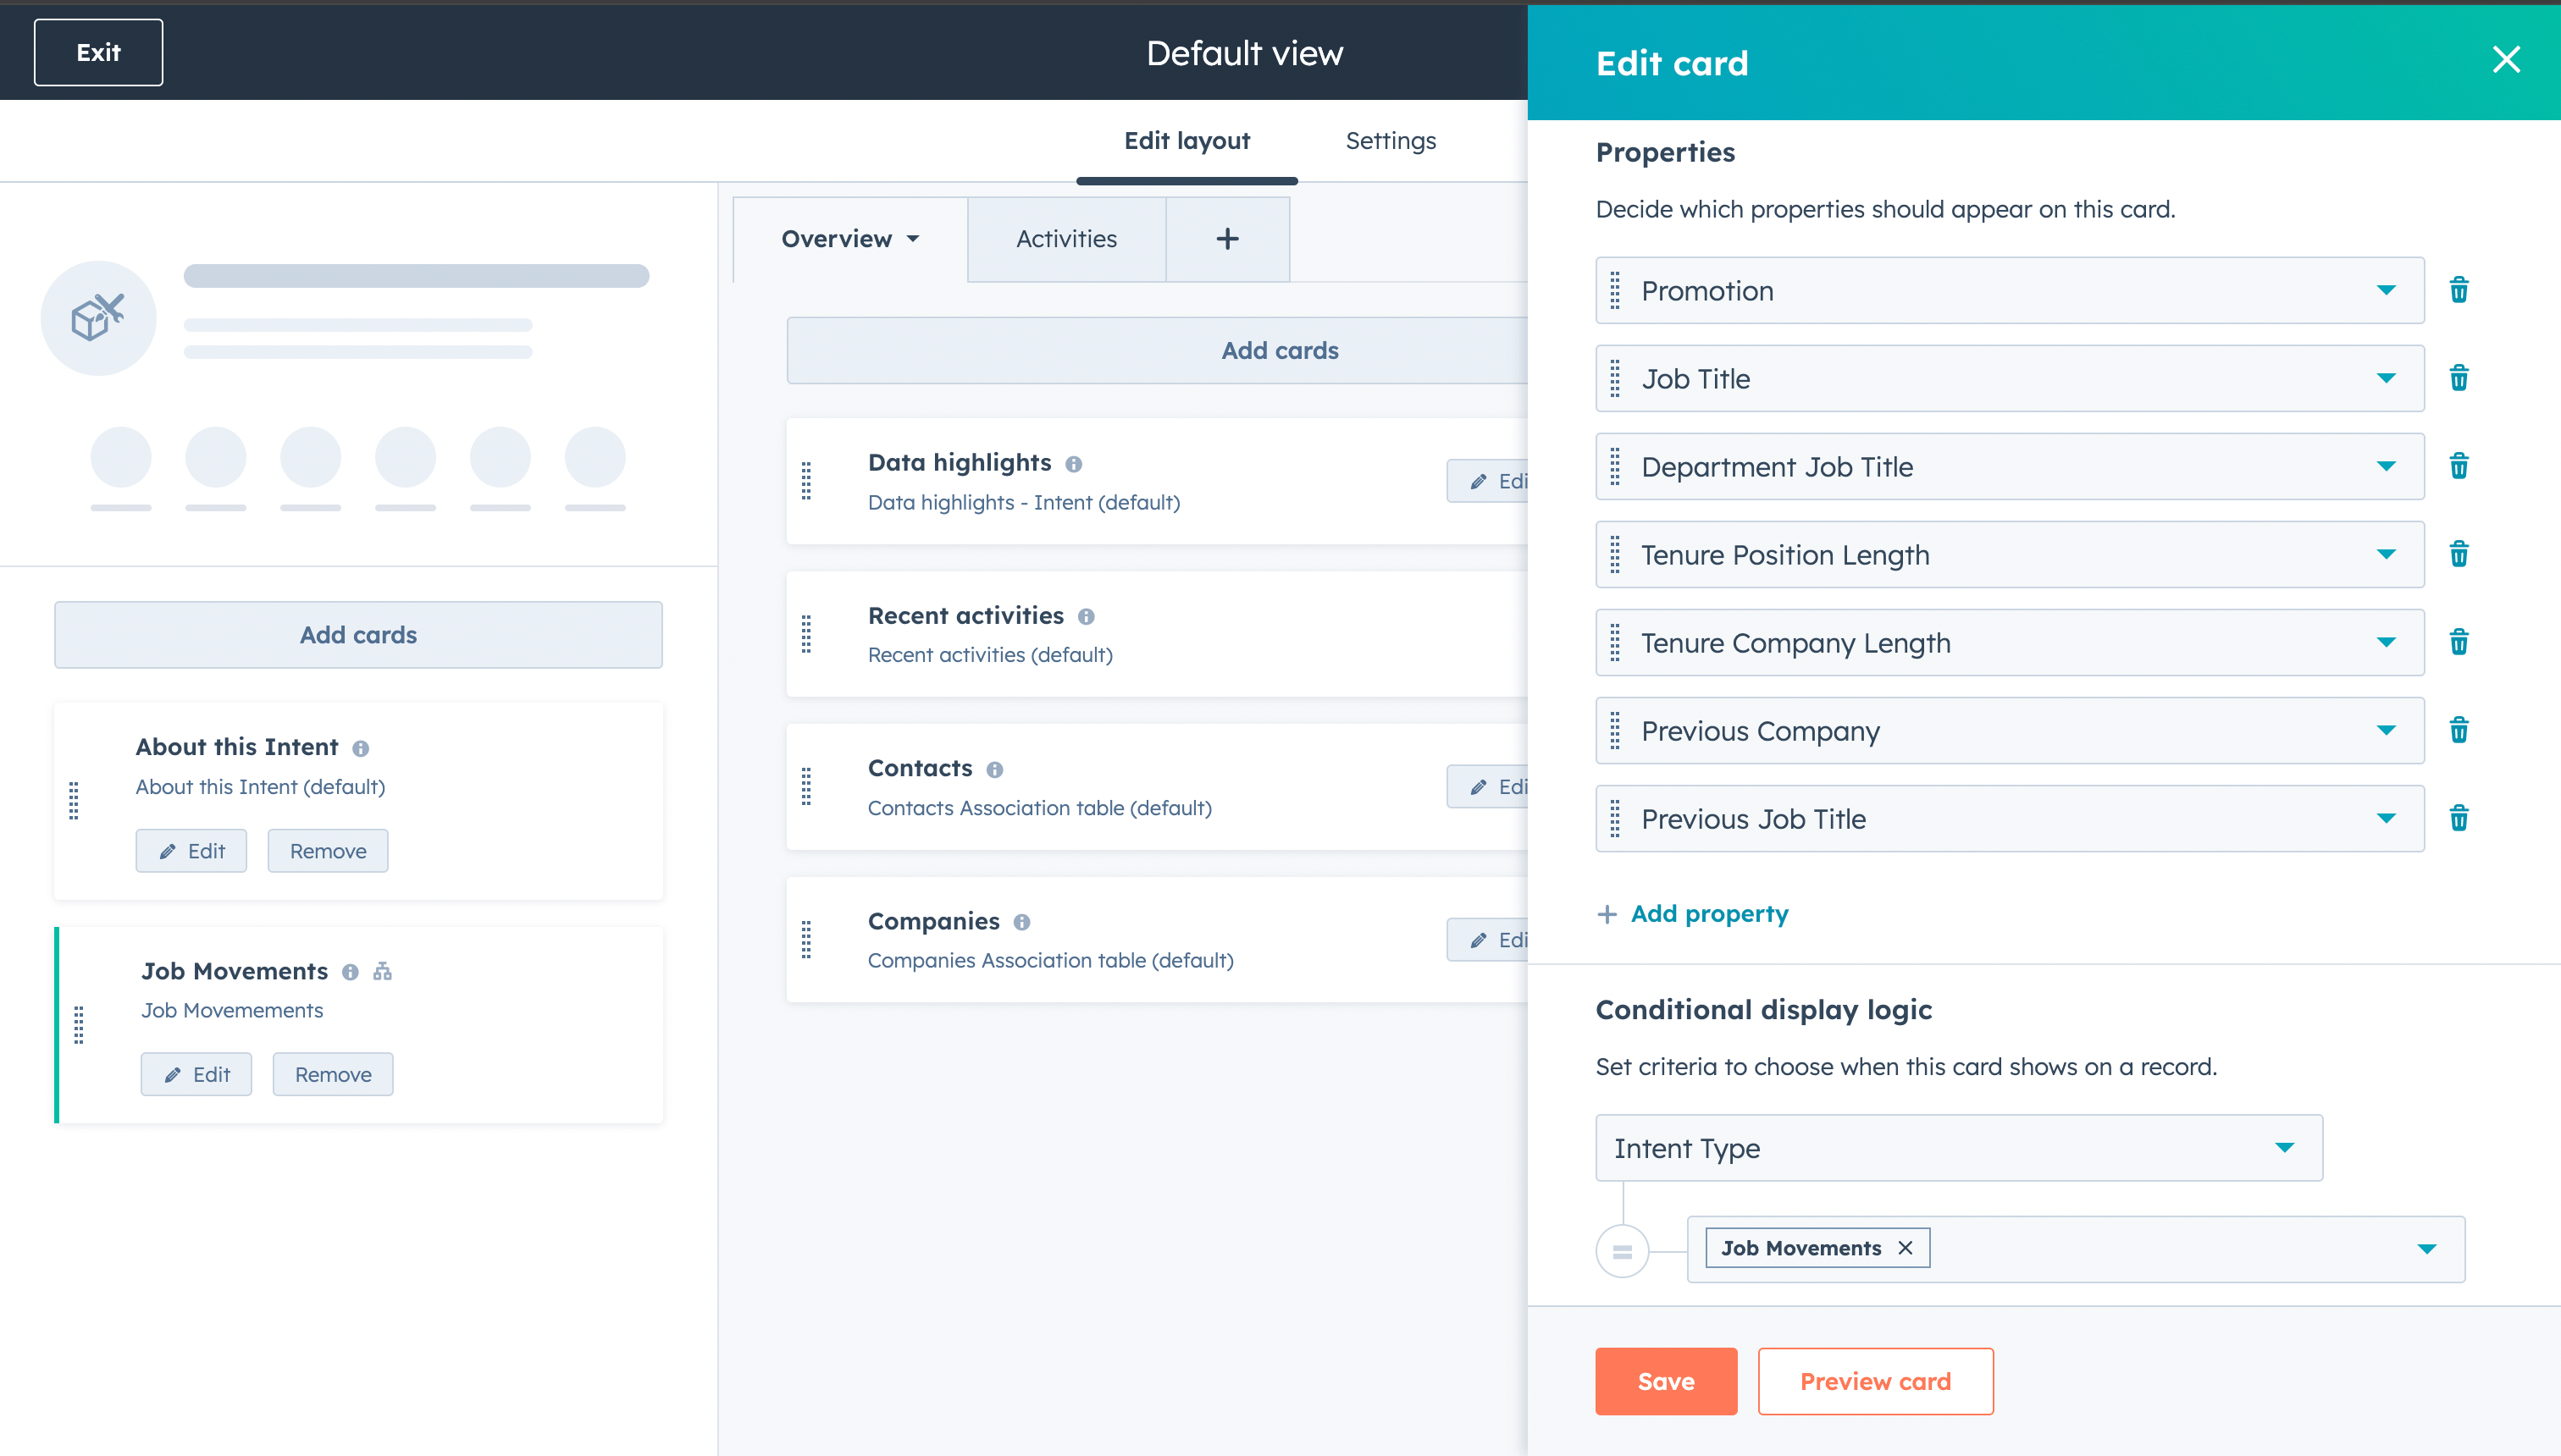Delete the Promotion property with trash icon
This screenshot has height=1456, width=2561.
pyautogui.click(x=2458, y=290)
